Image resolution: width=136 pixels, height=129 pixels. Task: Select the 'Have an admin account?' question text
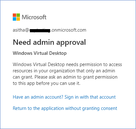(38, 97)
